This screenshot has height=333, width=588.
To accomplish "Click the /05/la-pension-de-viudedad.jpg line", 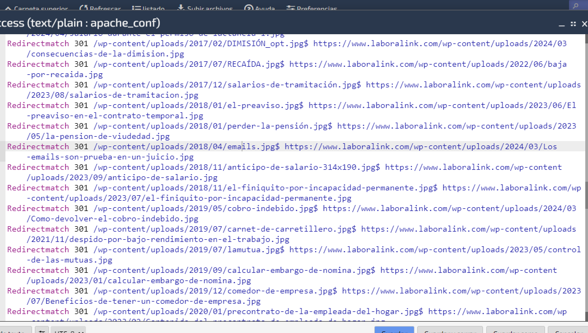I will tap(98, 136).
